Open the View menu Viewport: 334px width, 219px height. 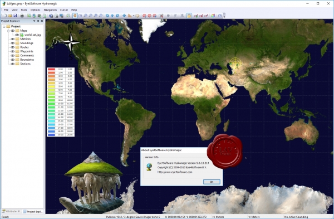pos(14,10)
